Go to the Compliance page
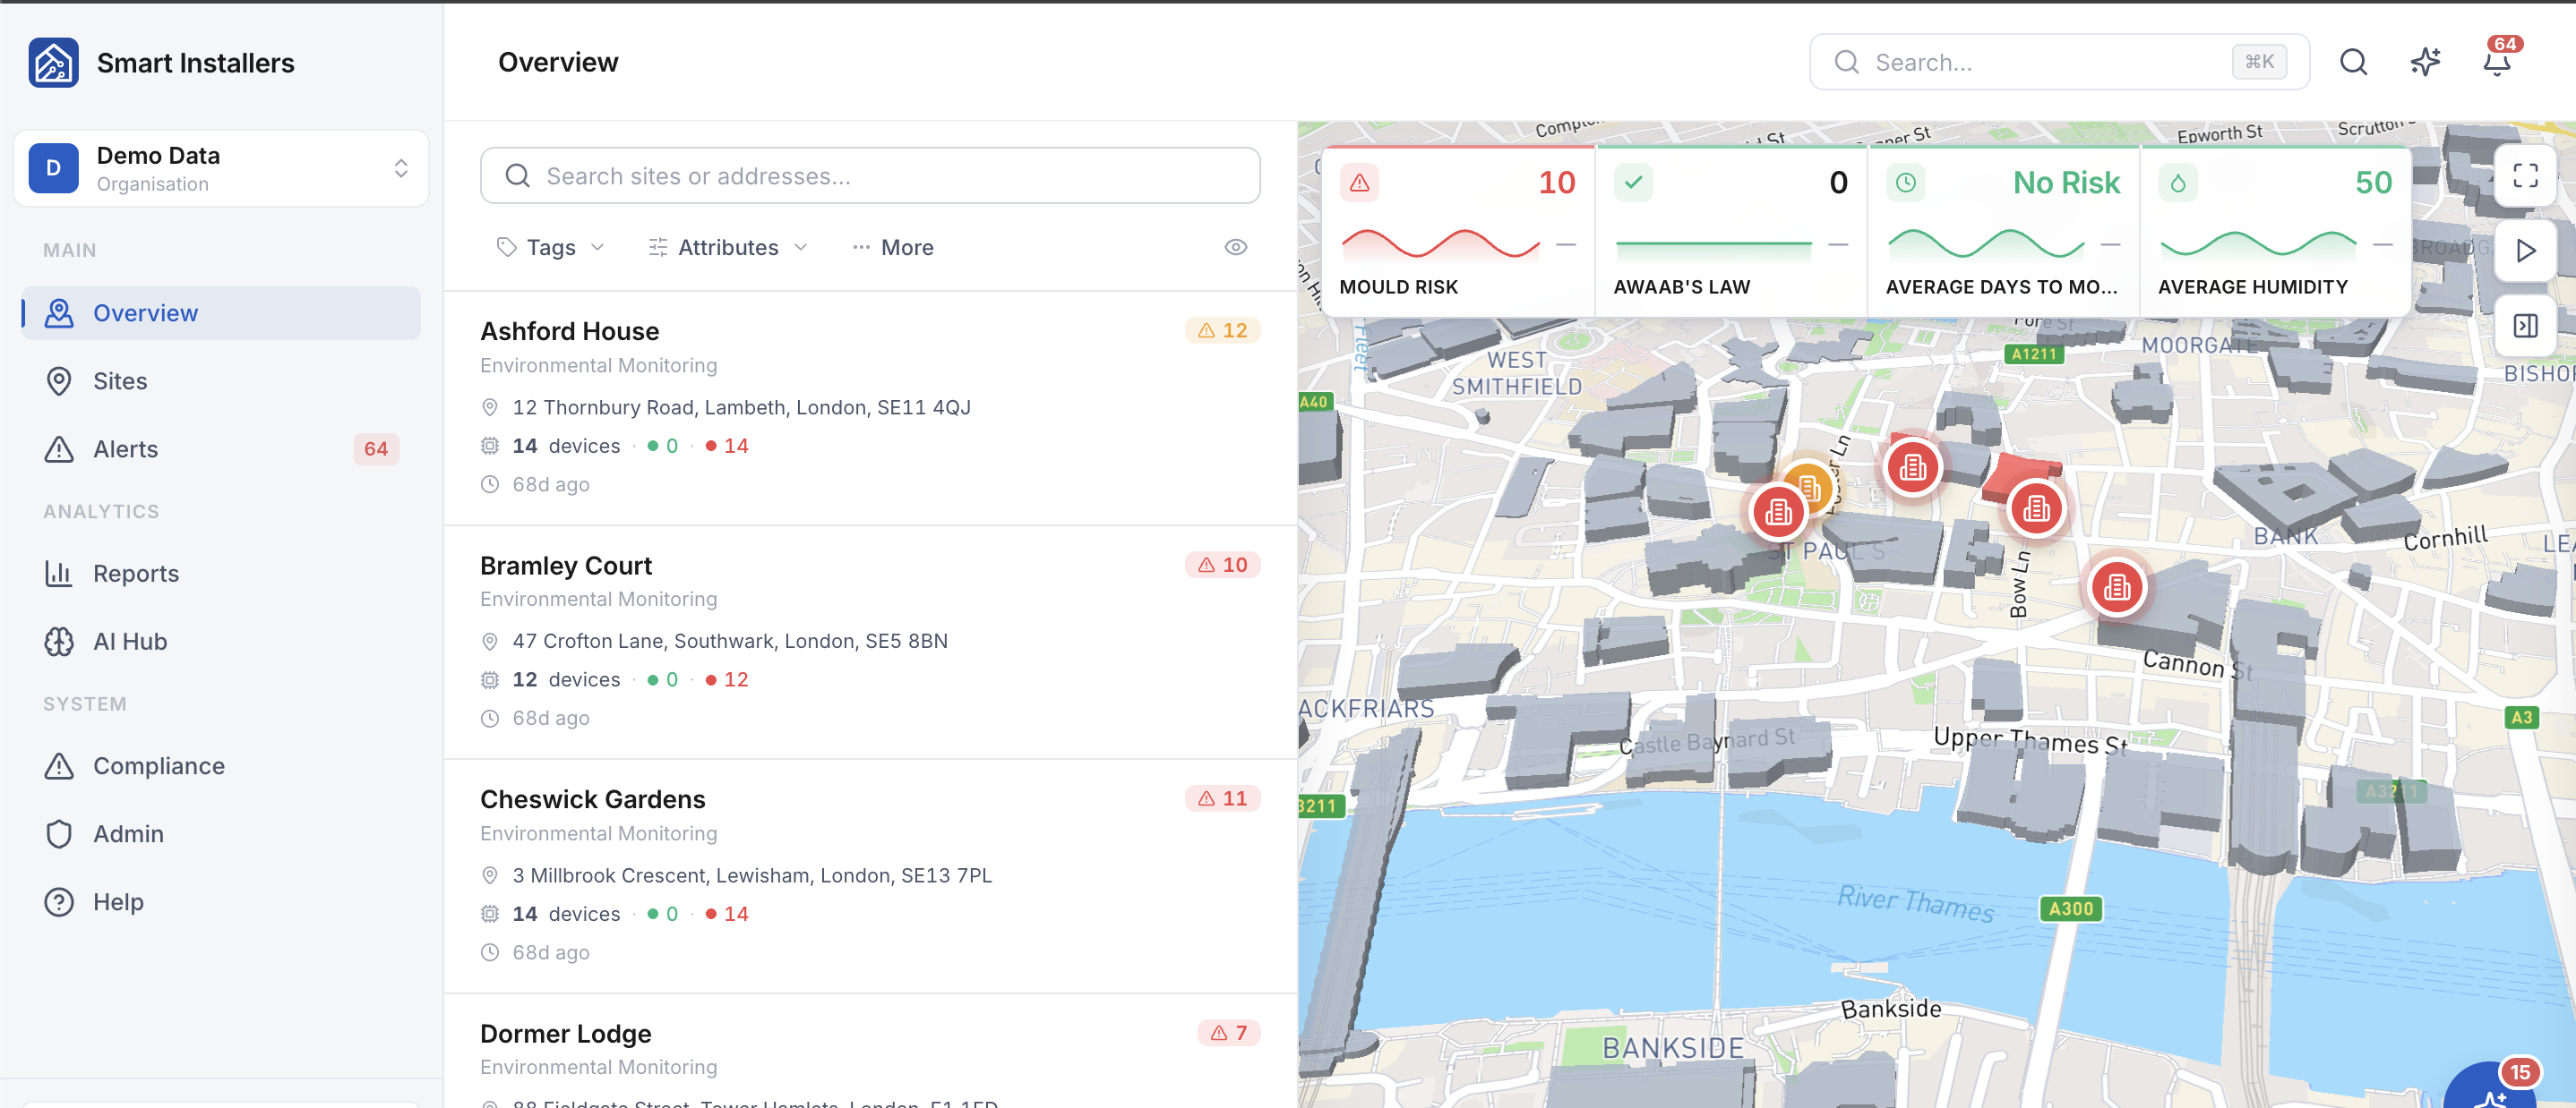2576x1108 pixels. tap(221, 765)
